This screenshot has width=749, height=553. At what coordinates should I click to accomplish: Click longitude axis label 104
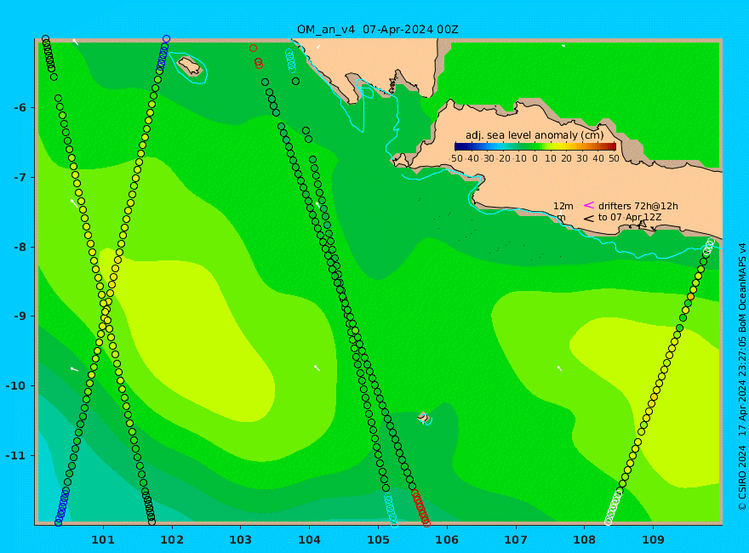point(309,540)
